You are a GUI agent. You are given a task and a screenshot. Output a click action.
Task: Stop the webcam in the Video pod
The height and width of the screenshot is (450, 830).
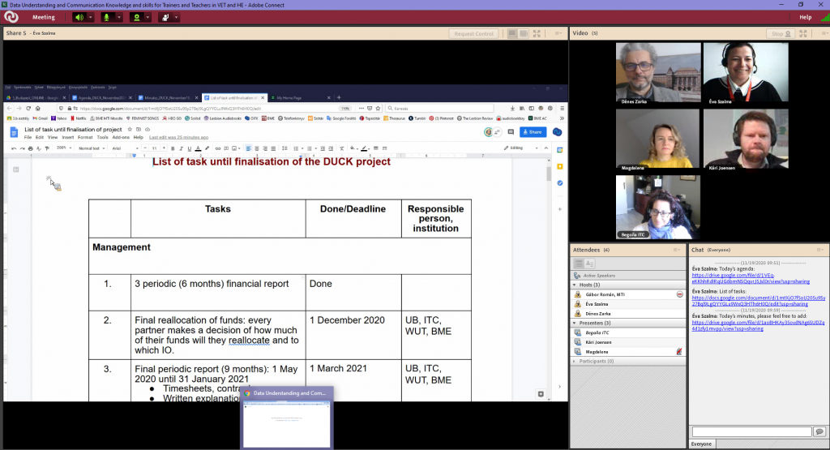click(x=781, y=33)
